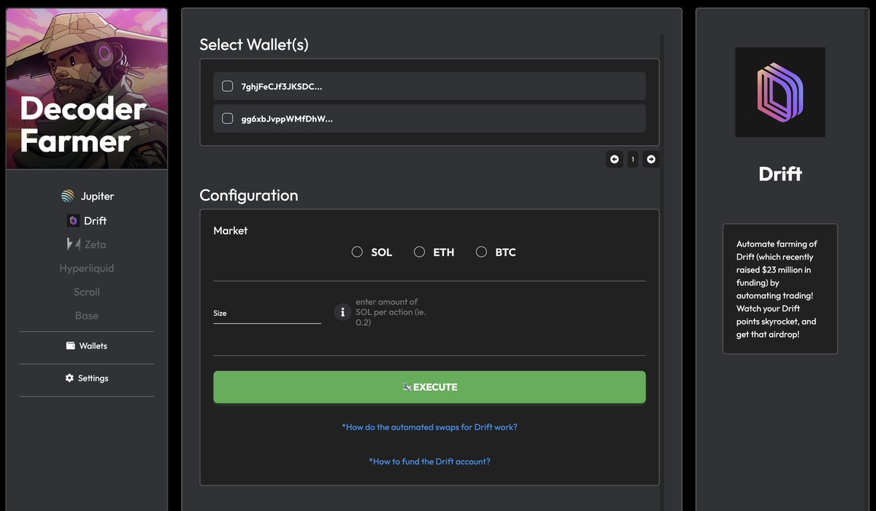This screenshot has height=511, width=876.
Task: Open the Hyperliquid section
Action: click(x=87, y=268)
